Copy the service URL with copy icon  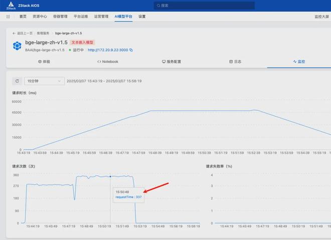point(131,50)
